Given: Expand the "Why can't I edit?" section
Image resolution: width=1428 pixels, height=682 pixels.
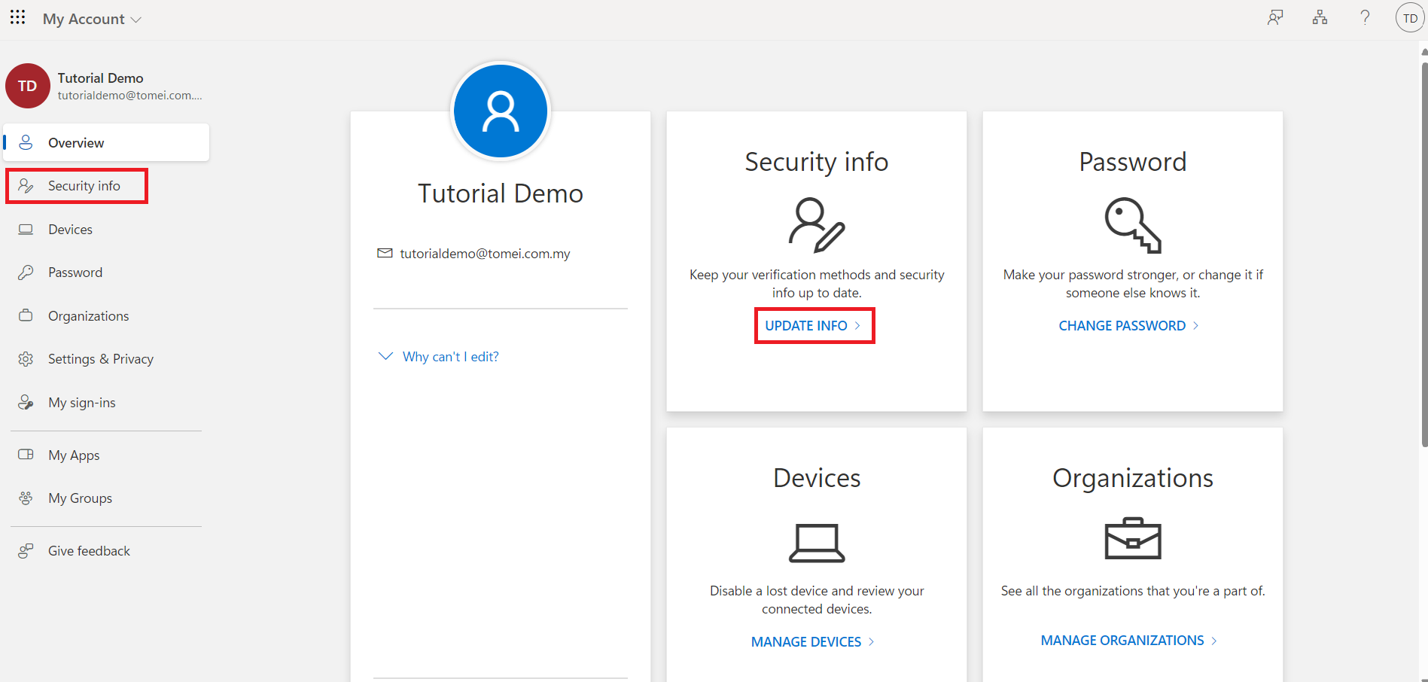Looking at the screenshot, I should pos(439,357).
